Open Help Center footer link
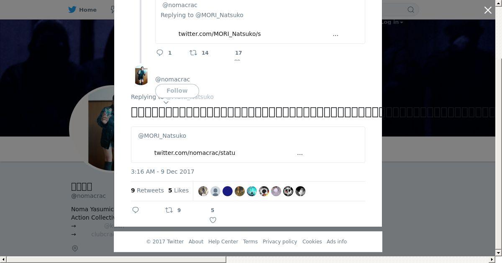This screenshot has width=502, height=263. click(223, 242)
